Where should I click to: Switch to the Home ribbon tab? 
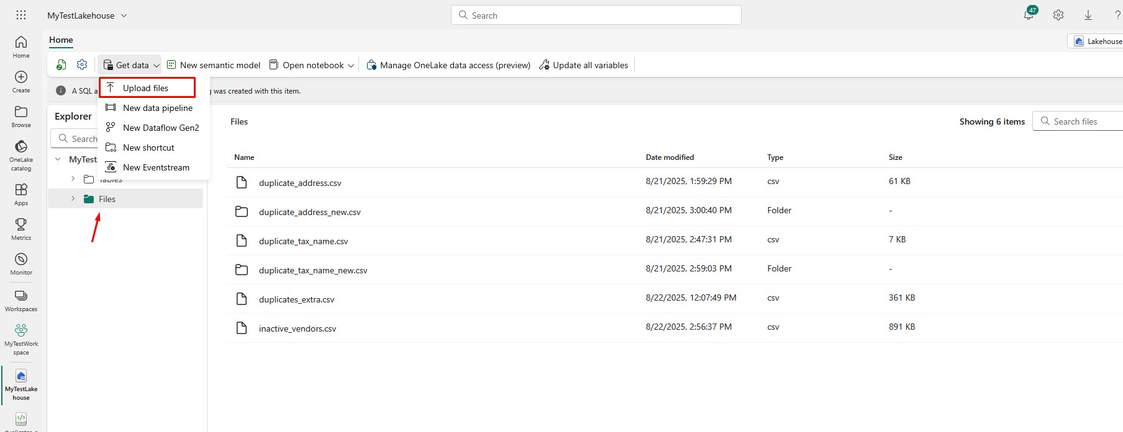pos(61,40)
